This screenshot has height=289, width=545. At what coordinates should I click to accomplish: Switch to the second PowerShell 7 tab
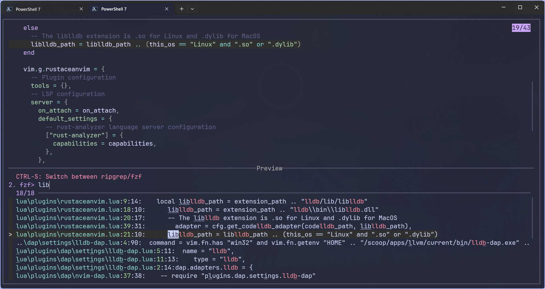point(131,9)
